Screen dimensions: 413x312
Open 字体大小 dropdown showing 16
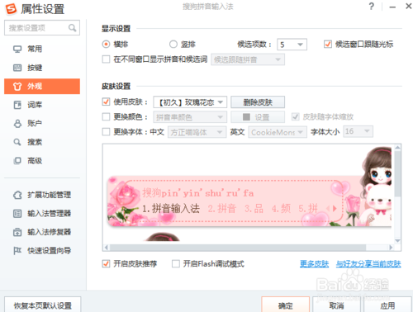[x=358, y=131]
